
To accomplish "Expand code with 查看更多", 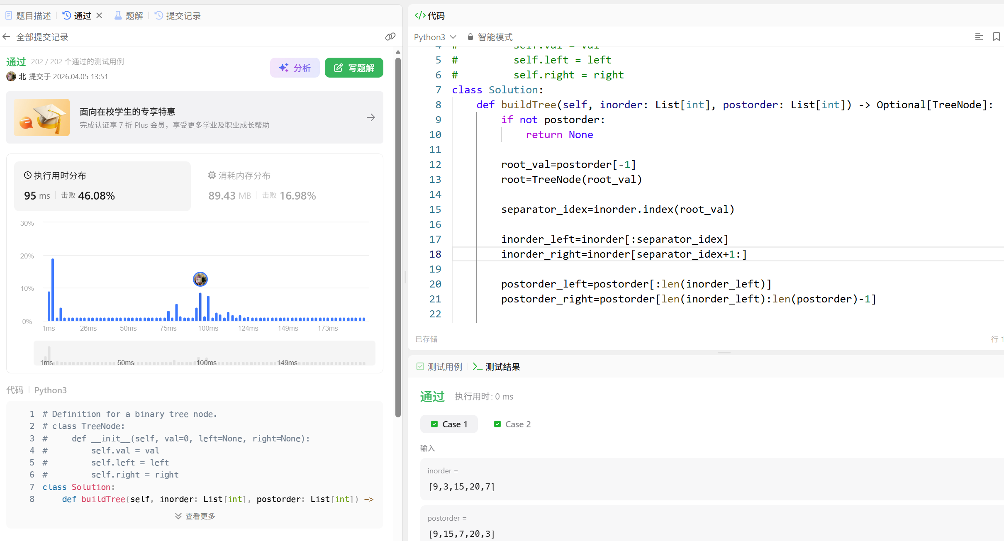I will [x=195, y=516].
